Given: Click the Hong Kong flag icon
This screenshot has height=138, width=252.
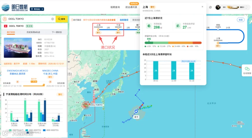Looking at the screenshot, I should [x=6, y=26].
